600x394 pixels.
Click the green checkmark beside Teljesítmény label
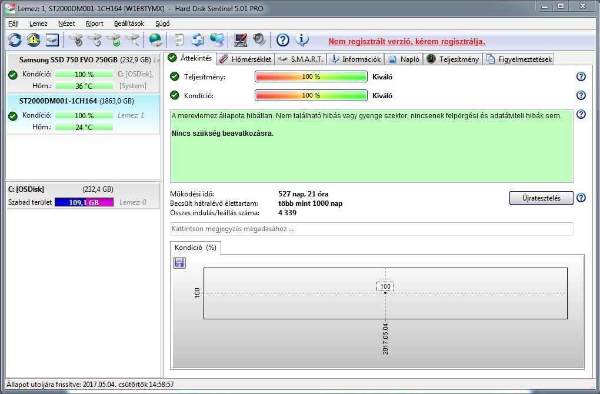175,76
